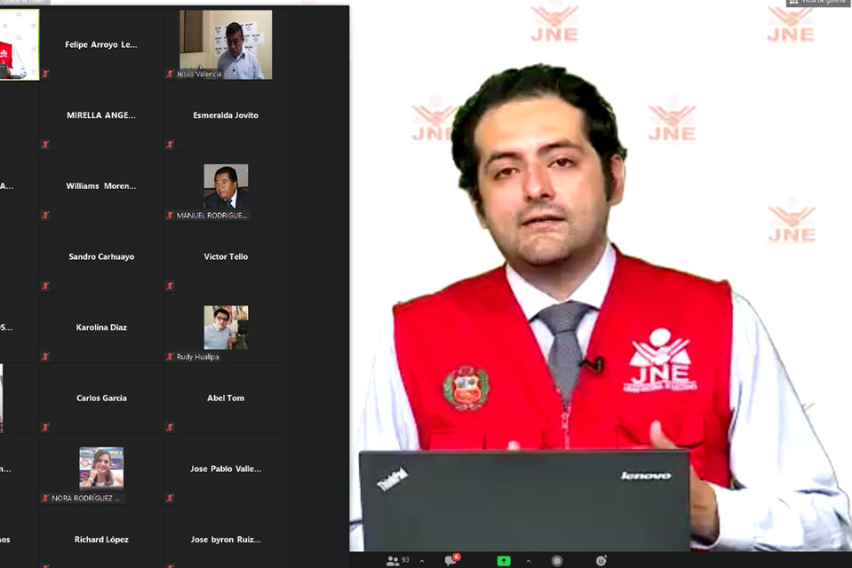Click the name Sandro Carhuayo

101,256
